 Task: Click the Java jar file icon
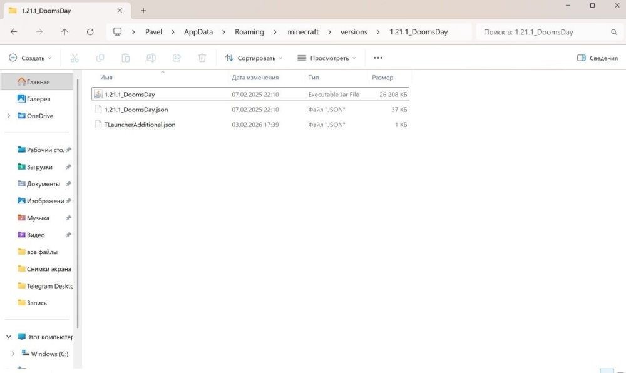tap(98, 94)
